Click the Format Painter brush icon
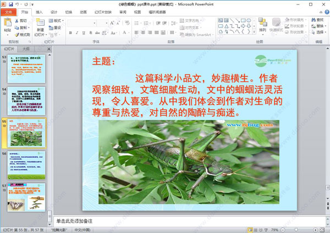330x233 pixels. point(17,35)
